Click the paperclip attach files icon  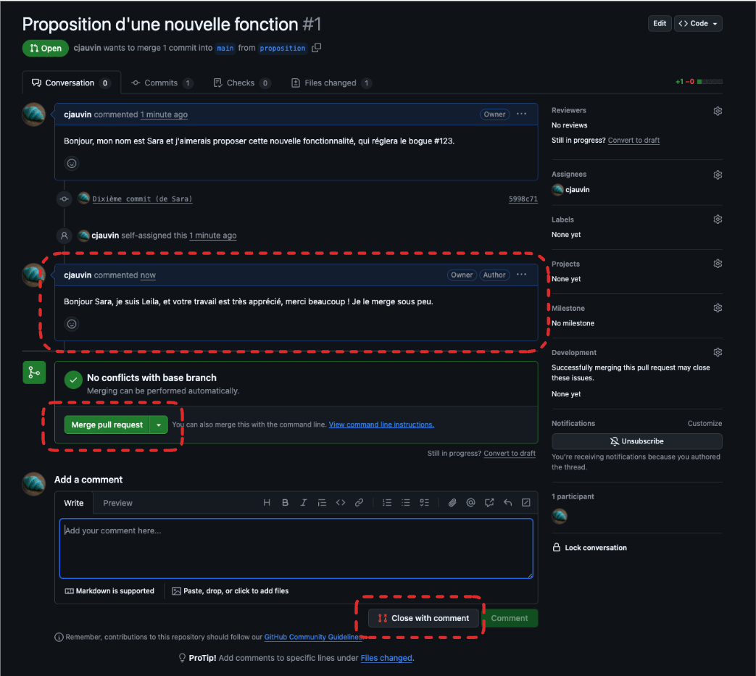point(452,503)
